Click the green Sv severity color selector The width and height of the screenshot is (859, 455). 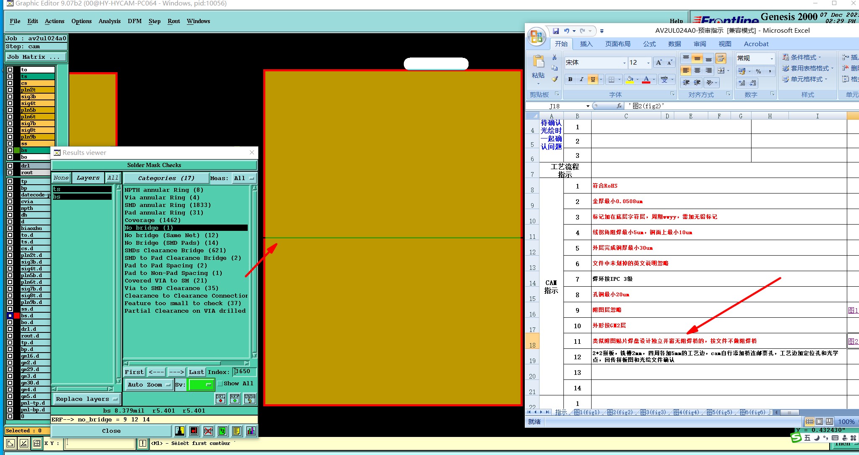point(202,384)
